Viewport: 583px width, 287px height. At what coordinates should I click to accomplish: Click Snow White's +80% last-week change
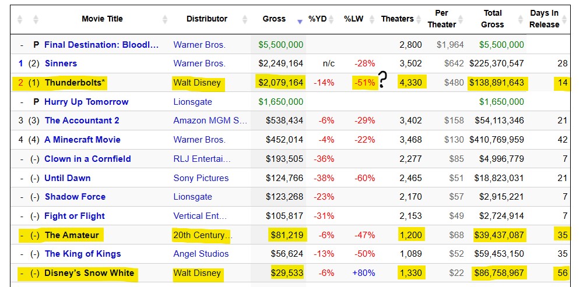click(x=364, y=273)
